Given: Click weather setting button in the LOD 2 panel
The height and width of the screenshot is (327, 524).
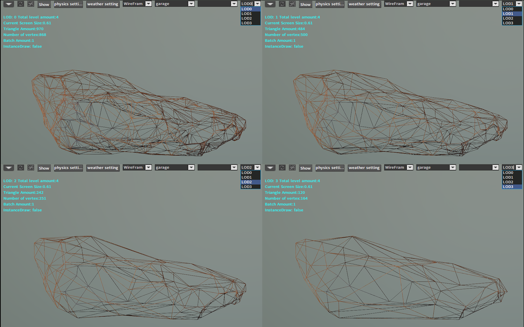Looking at the screenshot, I should coord(103,168).
